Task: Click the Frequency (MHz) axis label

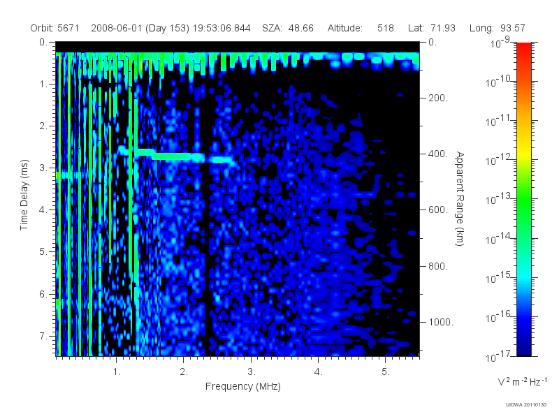Action: point(243,386)
